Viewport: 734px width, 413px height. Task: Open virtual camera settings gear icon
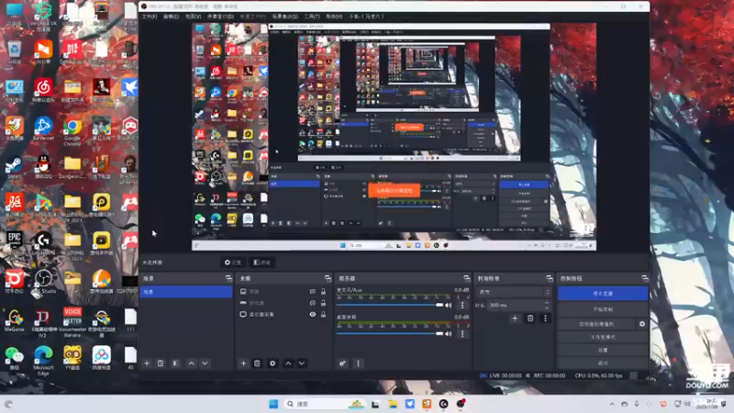click(642, 324)
